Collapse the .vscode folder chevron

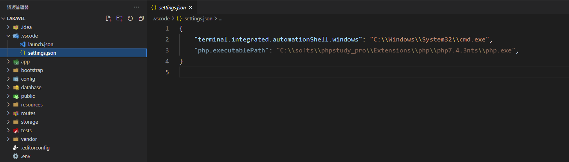point(9,36)
